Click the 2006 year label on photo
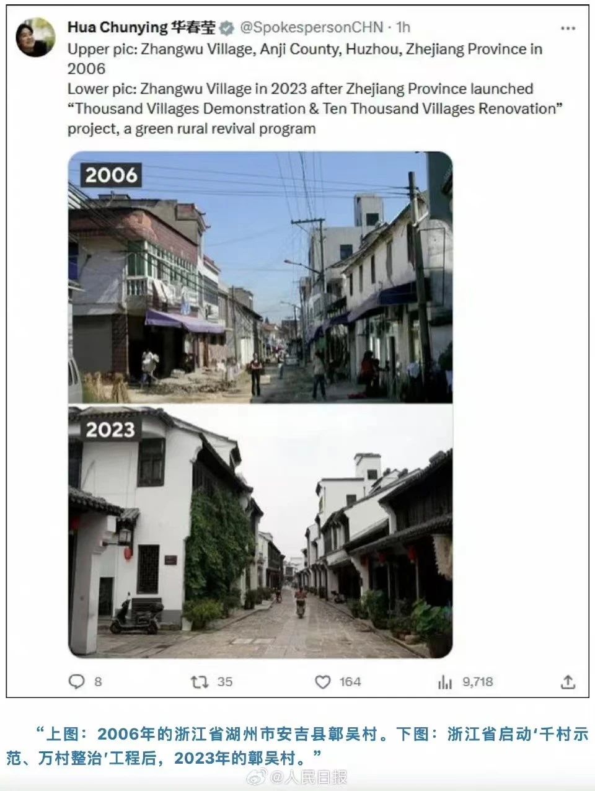595x791 pixels. [x=111, y=175]
